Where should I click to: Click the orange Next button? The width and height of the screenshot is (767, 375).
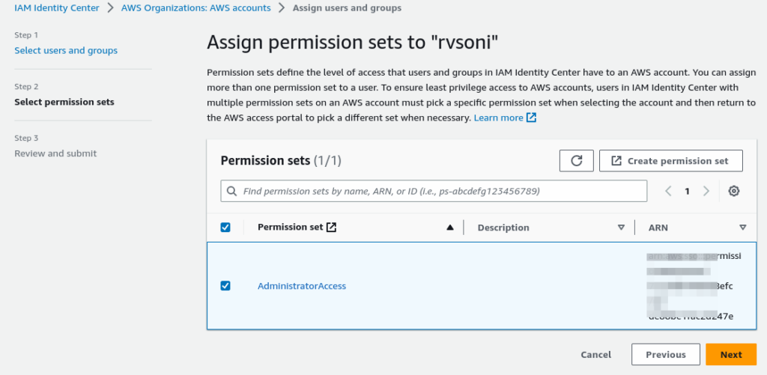coord(730,355)
